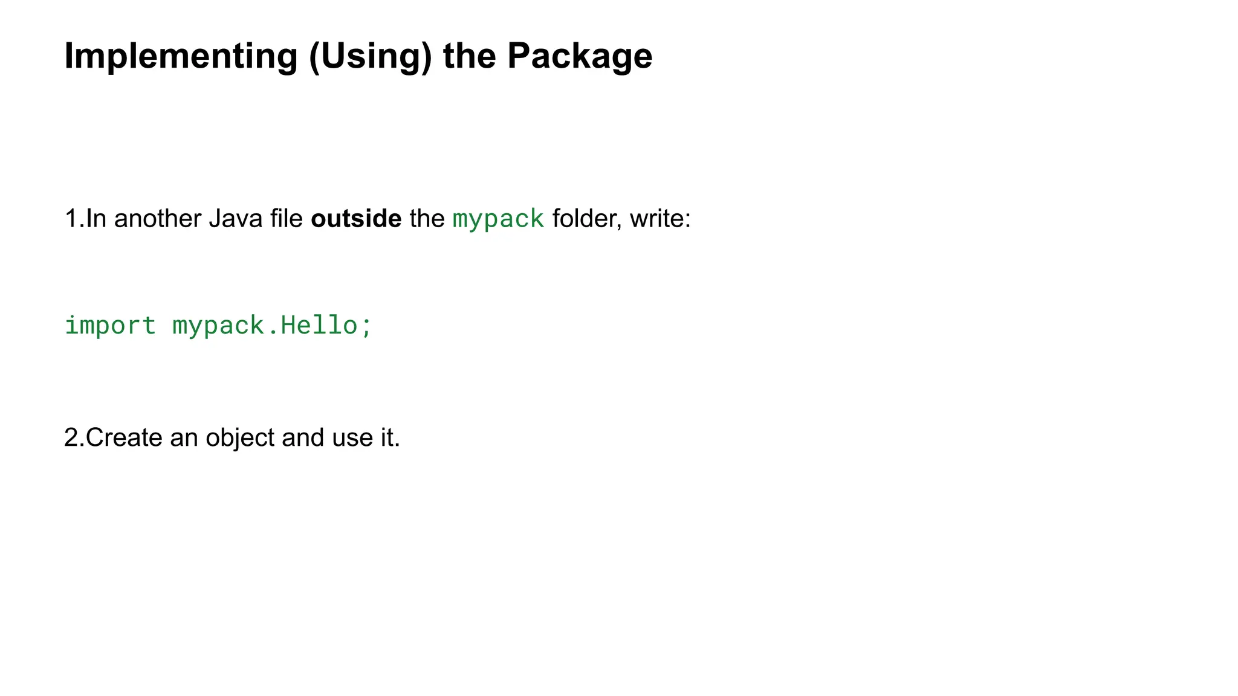Click '(Using)' in the slide heading
Viewport: 1238px width, 696px height.
click(x=370, y=56)
